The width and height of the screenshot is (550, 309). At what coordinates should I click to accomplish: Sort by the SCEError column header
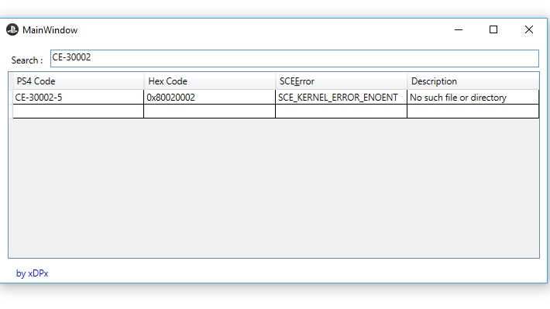pos(342,81)
